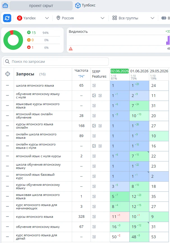
Task: Expand the Все группы dropdown
Action: click(153, 18)
